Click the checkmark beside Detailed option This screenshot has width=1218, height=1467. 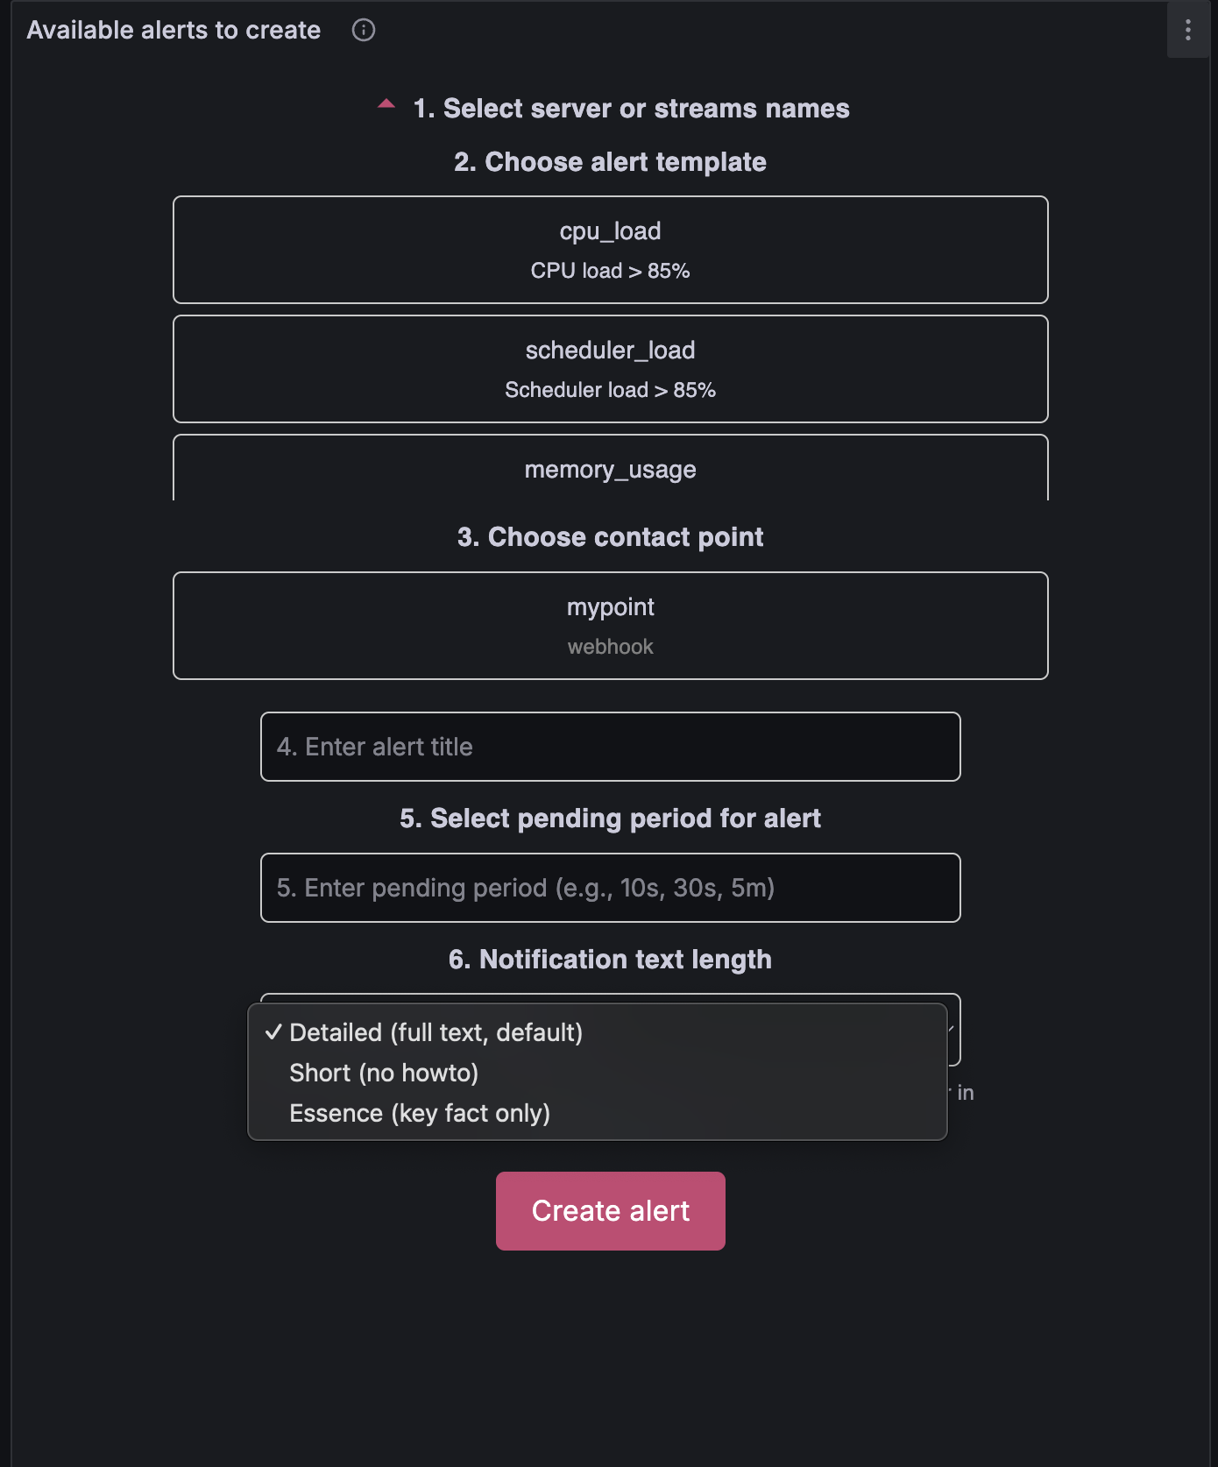pos(273,1032)
